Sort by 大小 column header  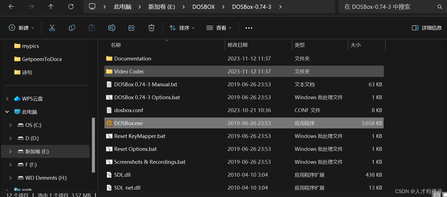[x=367, y=45]
